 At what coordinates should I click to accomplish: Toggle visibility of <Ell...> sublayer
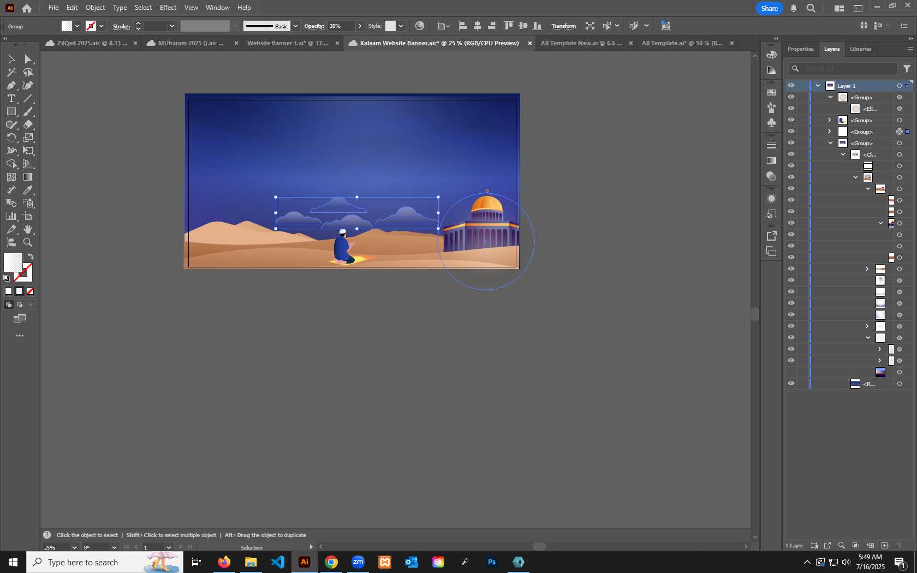pos(791,109)
